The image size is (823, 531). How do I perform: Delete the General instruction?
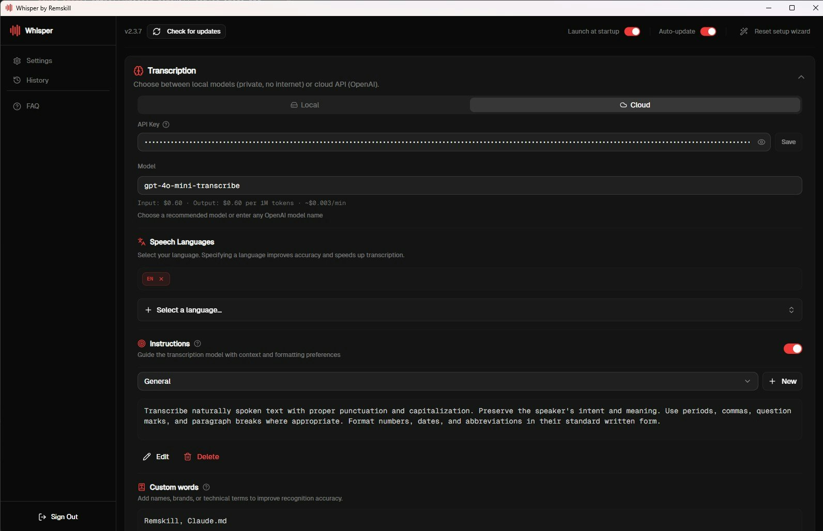(x=202, y=457)
